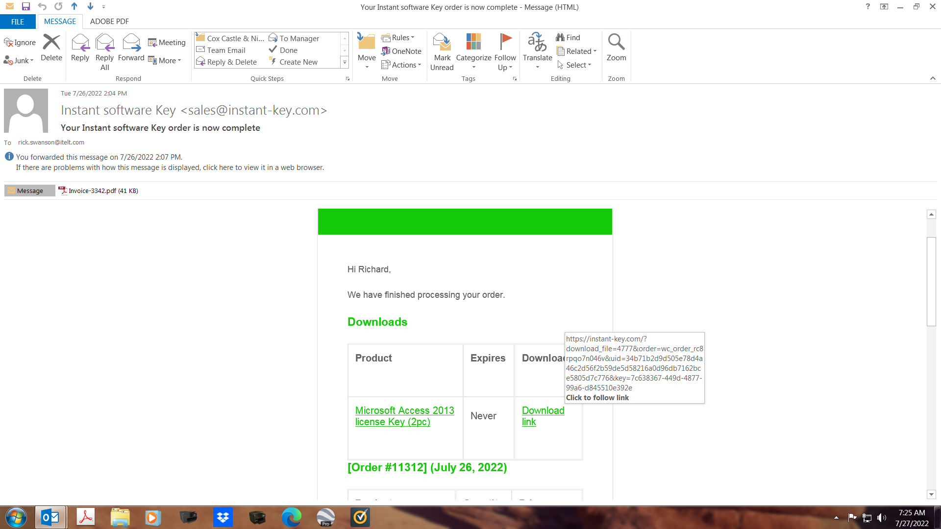Expand the Quick Steps gallery
941x529 pixels.
coord(345,62)
